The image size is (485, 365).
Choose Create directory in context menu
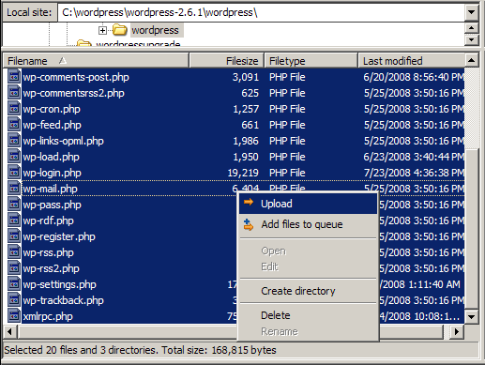pyautogui.click(x=308, y=291)
